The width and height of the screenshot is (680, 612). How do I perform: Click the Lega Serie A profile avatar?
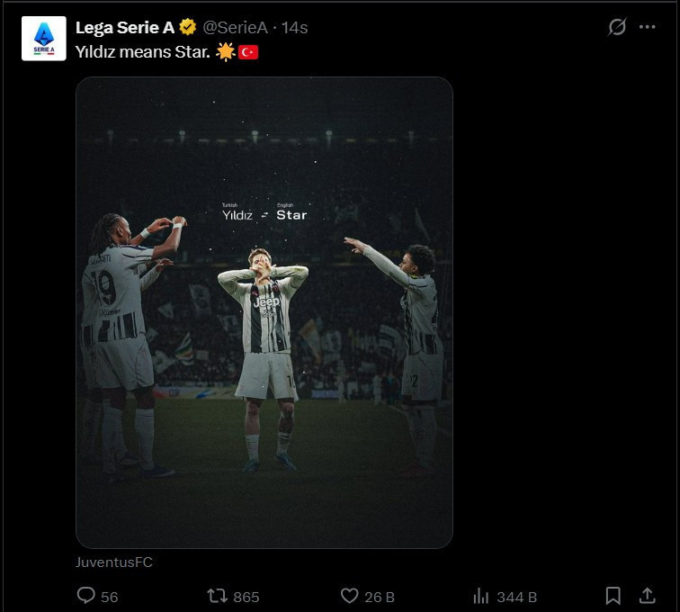point(43,39)
